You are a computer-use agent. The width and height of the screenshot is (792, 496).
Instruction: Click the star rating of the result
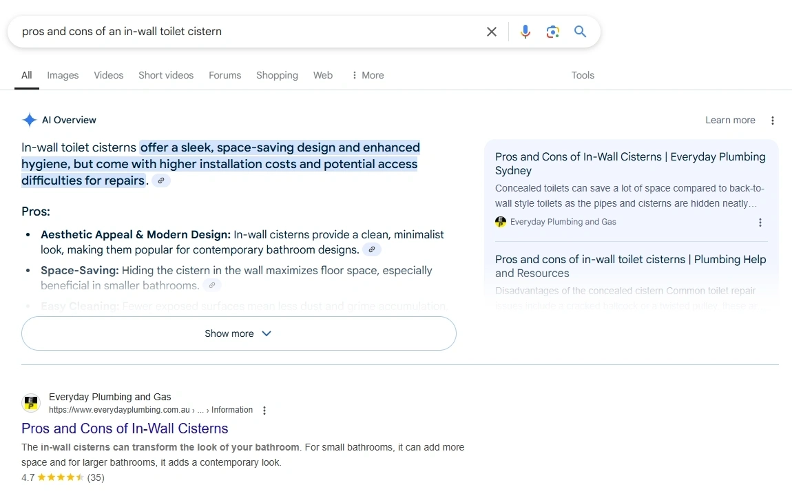[61, 477]
